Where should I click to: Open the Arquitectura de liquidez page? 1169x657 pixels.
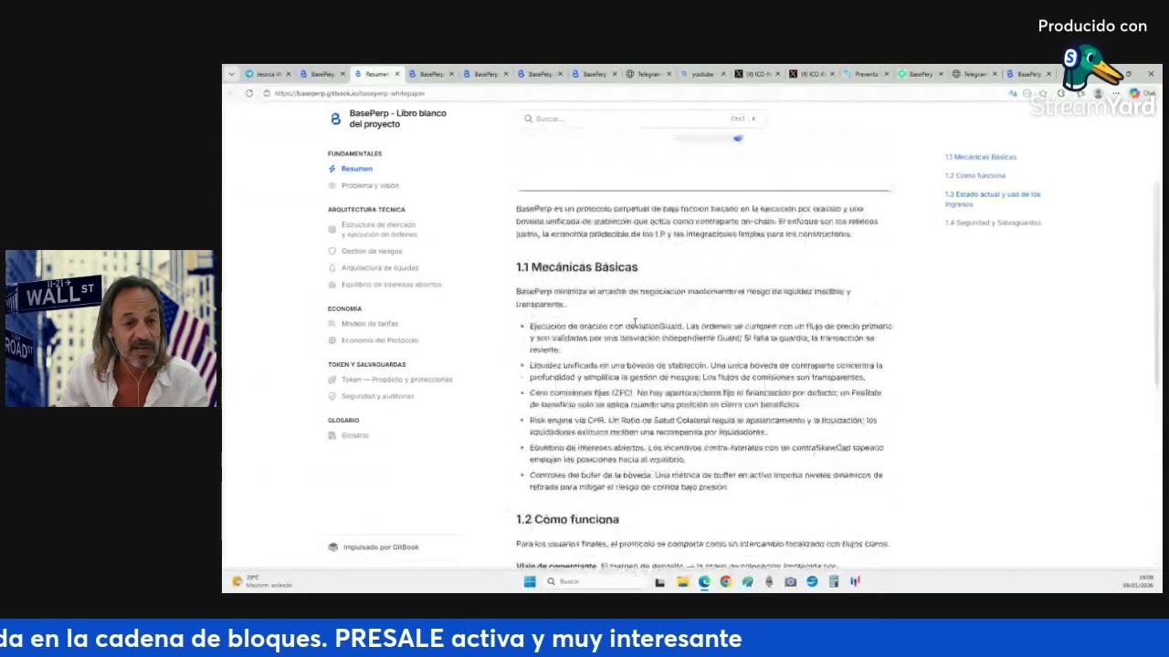(x=380, y=268)
